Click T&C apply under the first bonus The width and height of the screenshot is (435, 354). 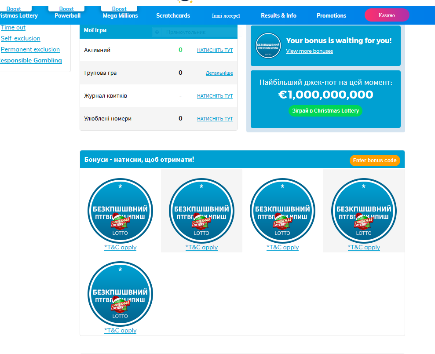tap(120, 247)
